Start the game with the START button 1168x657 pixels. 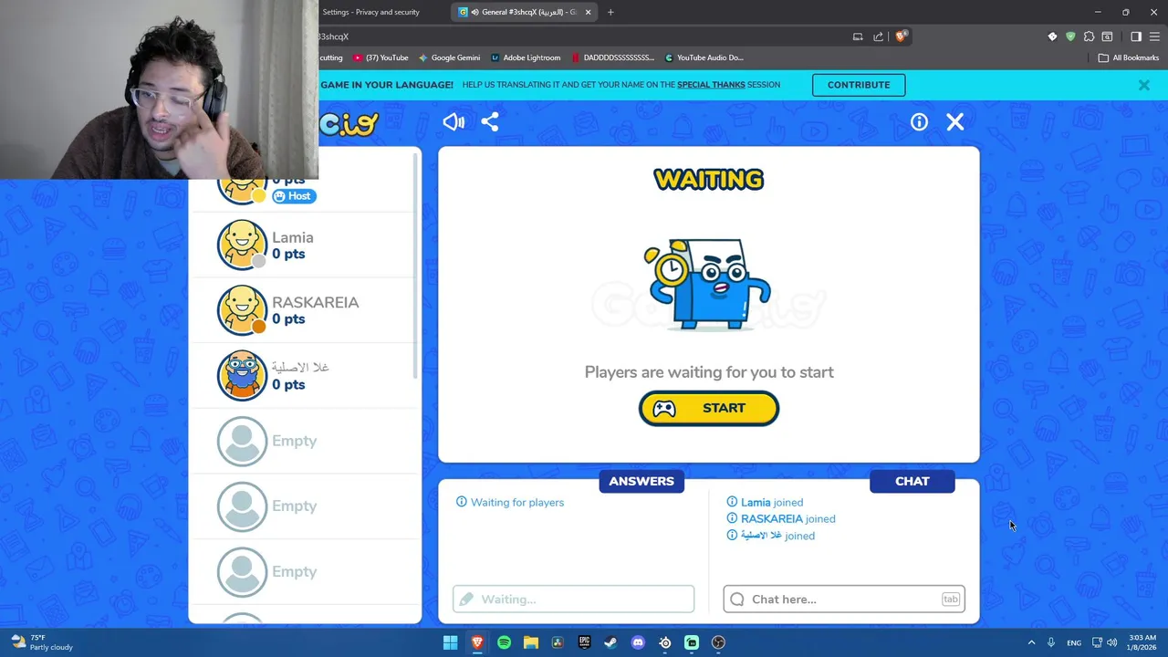(x=709, y=409)
